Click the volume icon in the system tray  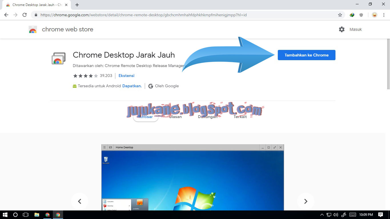tap(335, 215)
